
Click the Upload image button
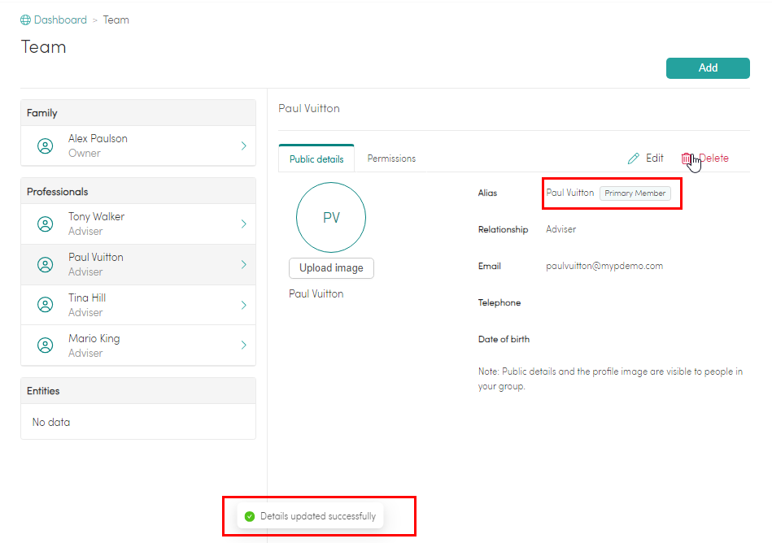pos(331,268)
